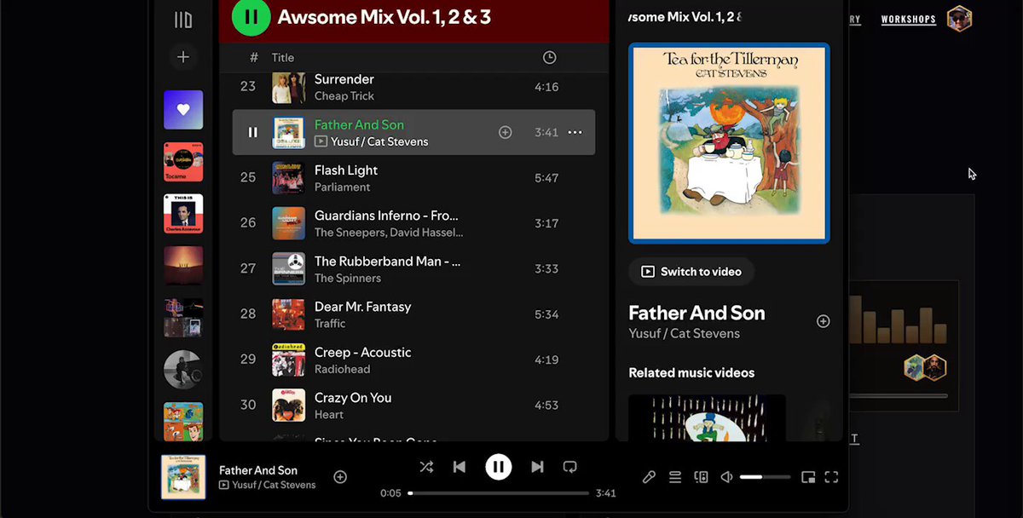Screen dimensions: 1023x518
Task: Open the related music video thumbnail
Action: click(707, 417)
